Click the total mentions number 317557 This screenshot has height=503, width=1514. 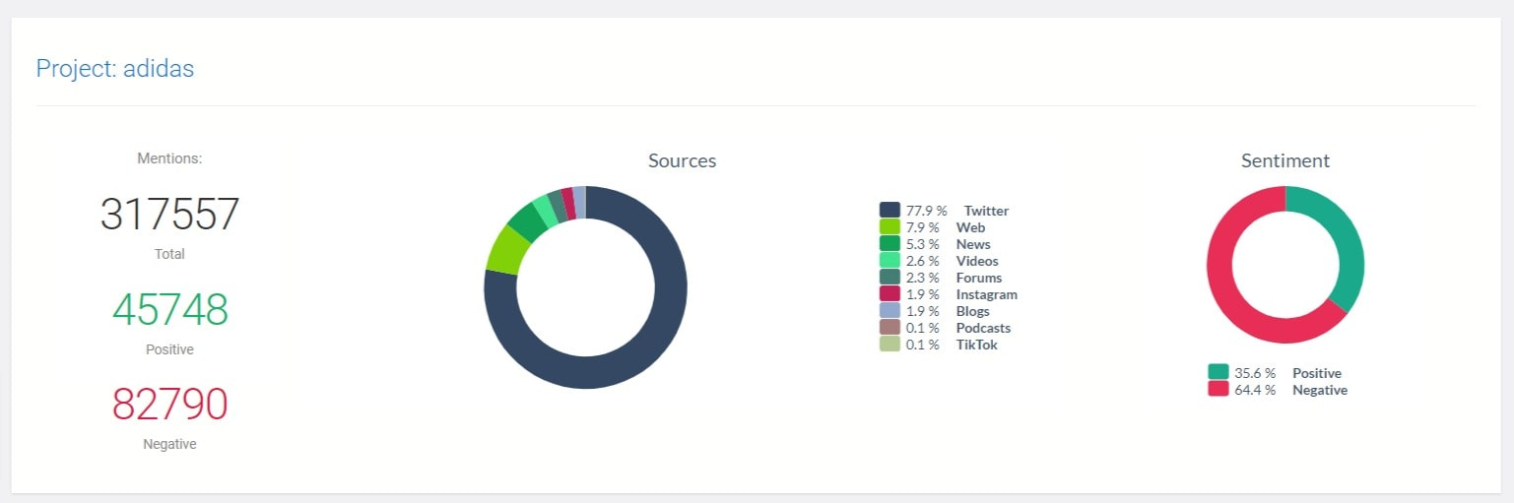169,214
